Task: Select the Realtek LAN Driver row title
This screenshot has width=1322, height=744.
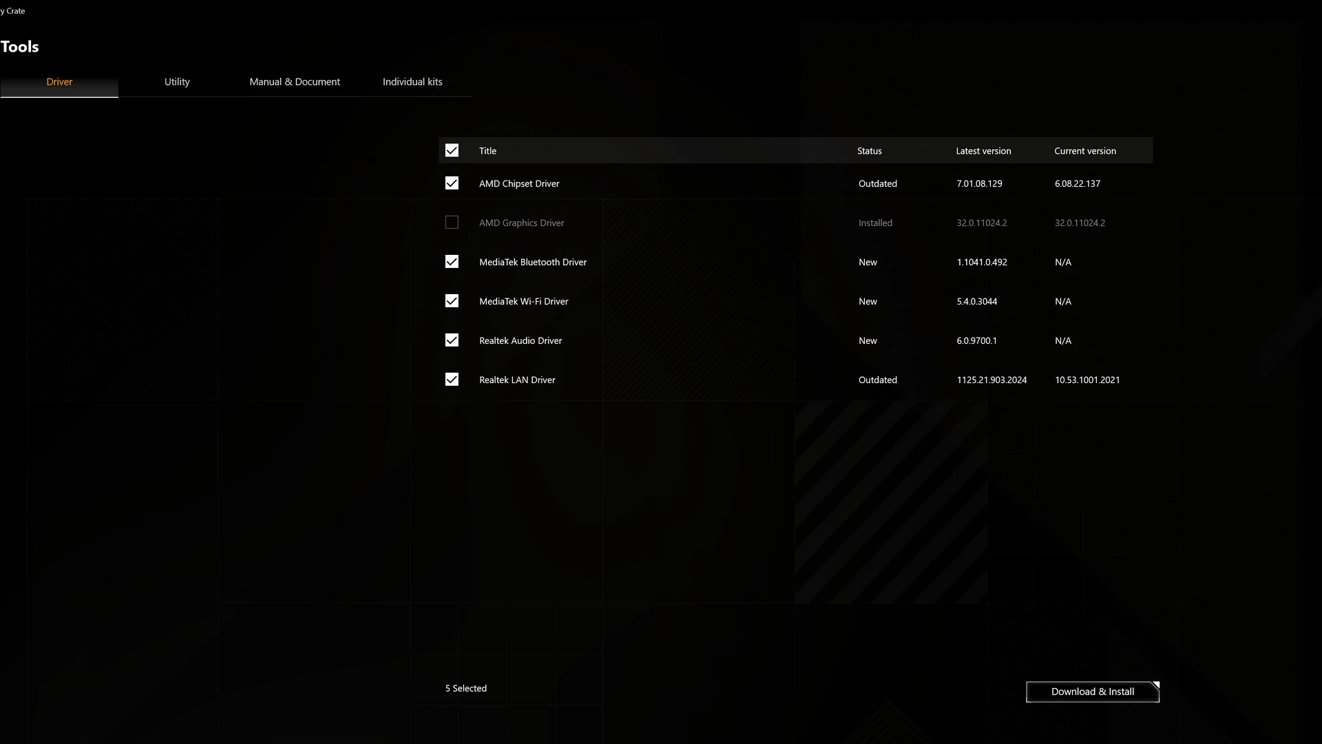Action: coord(517,380)
